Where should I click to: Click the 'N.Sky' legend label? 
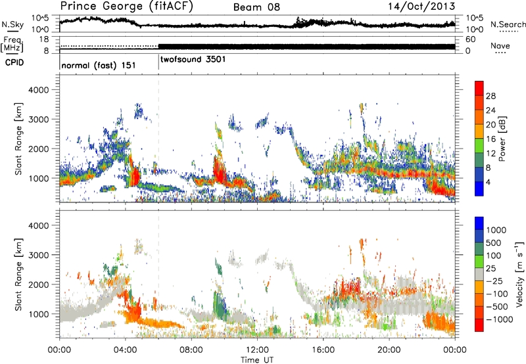click(x=12, y=24)
